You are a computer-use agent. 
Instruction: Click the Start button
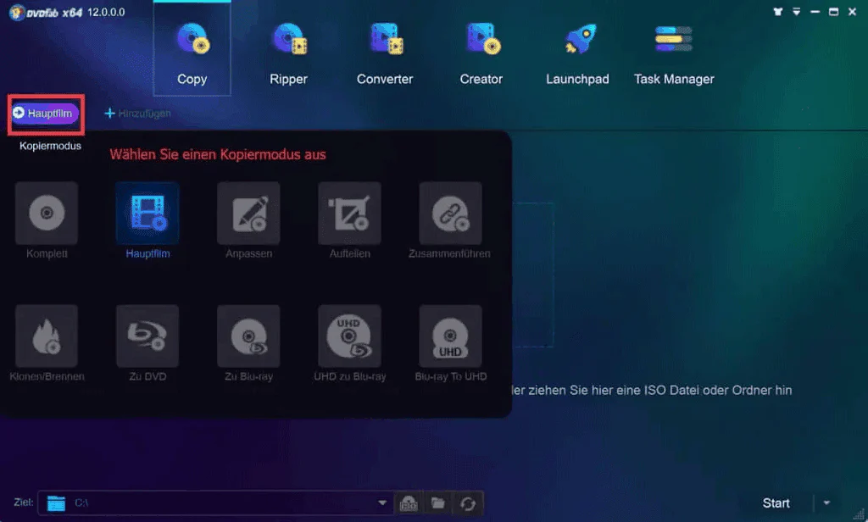tap(776, 503)
